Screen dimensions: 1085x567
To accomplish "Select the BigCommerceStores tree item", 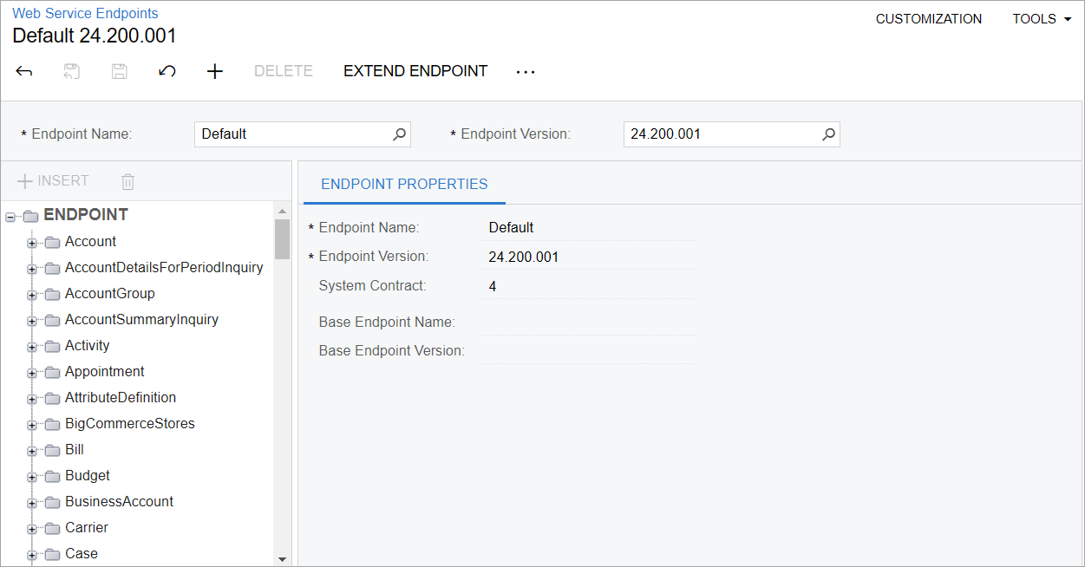I will point(129,424).
